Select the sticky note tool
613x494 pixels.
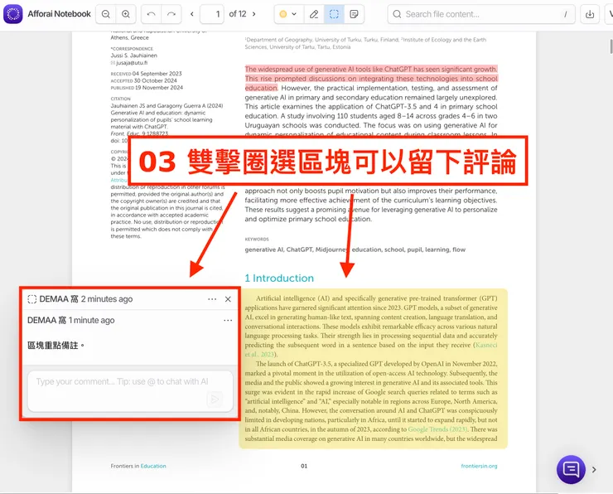coord(355,14)
